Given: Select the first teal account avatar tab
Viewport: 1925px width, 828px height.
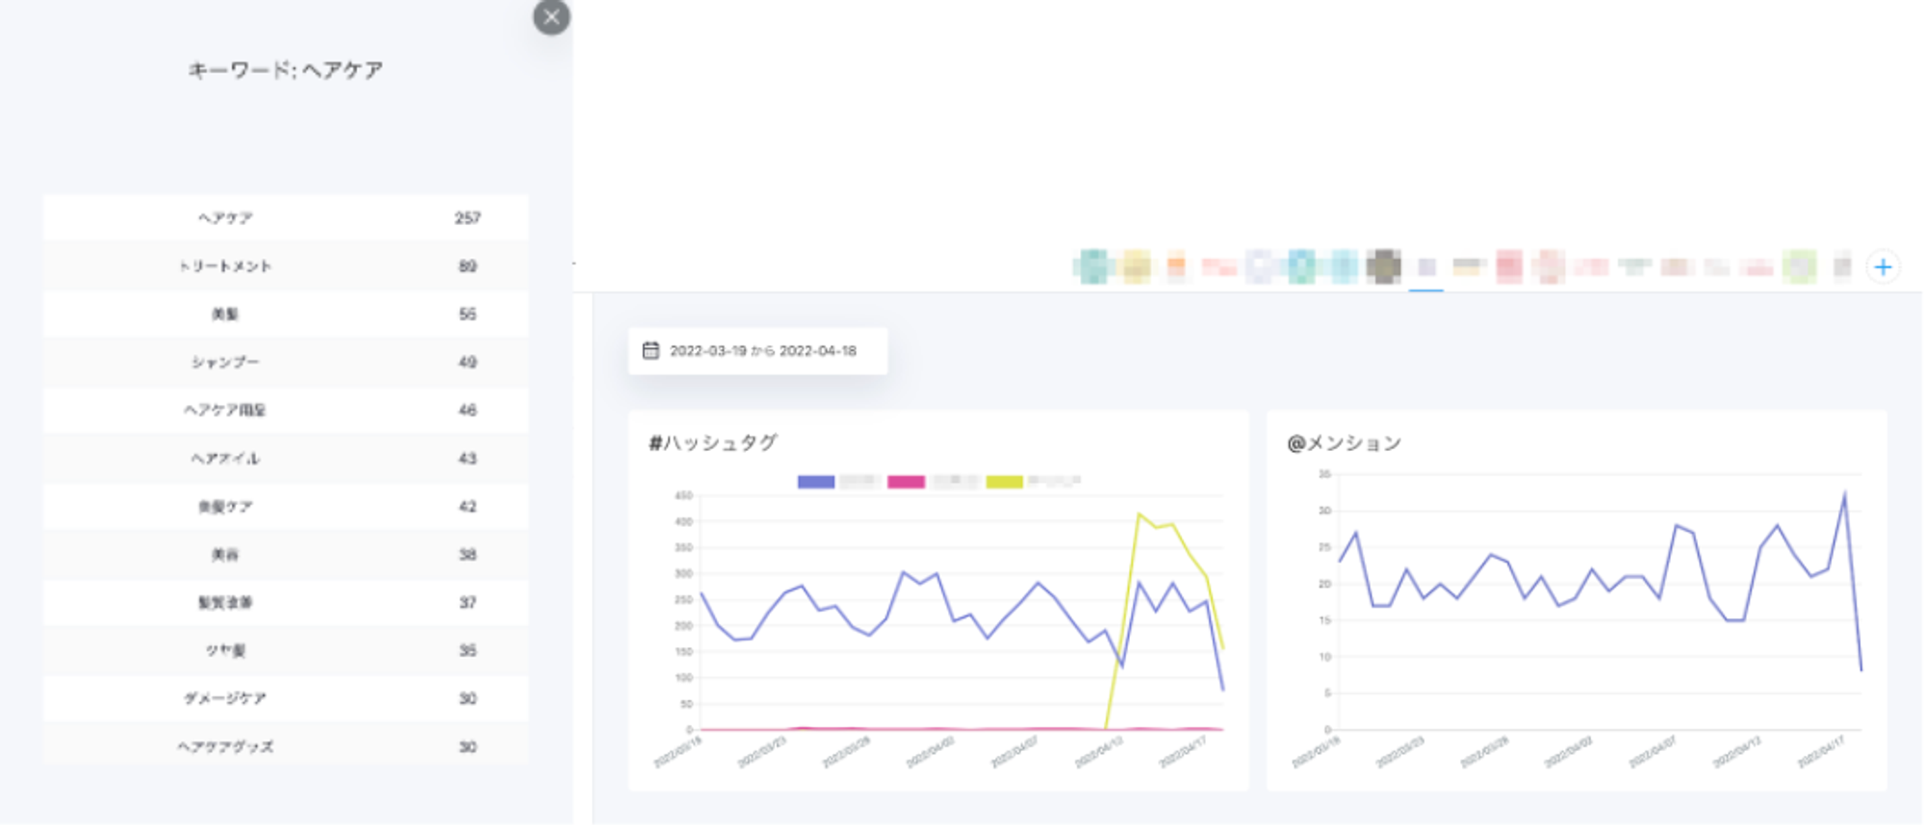Looking at the screenshot, I should click(x=1093, y=266).
